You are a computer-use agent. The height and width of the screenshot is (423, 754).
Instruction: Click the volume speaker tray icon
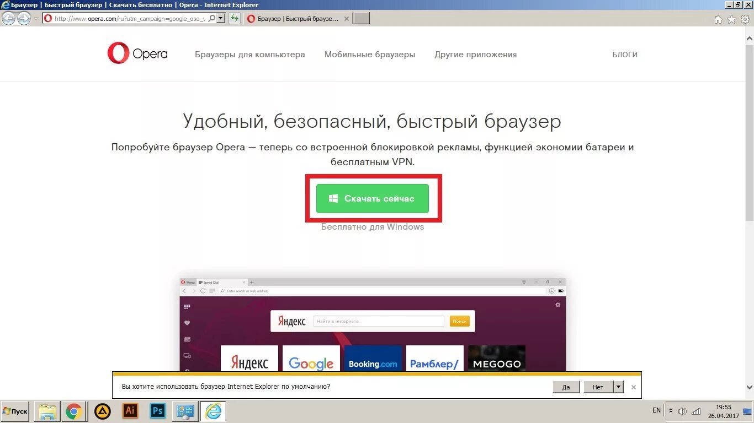pyautogui.click(x=683, y=411)
